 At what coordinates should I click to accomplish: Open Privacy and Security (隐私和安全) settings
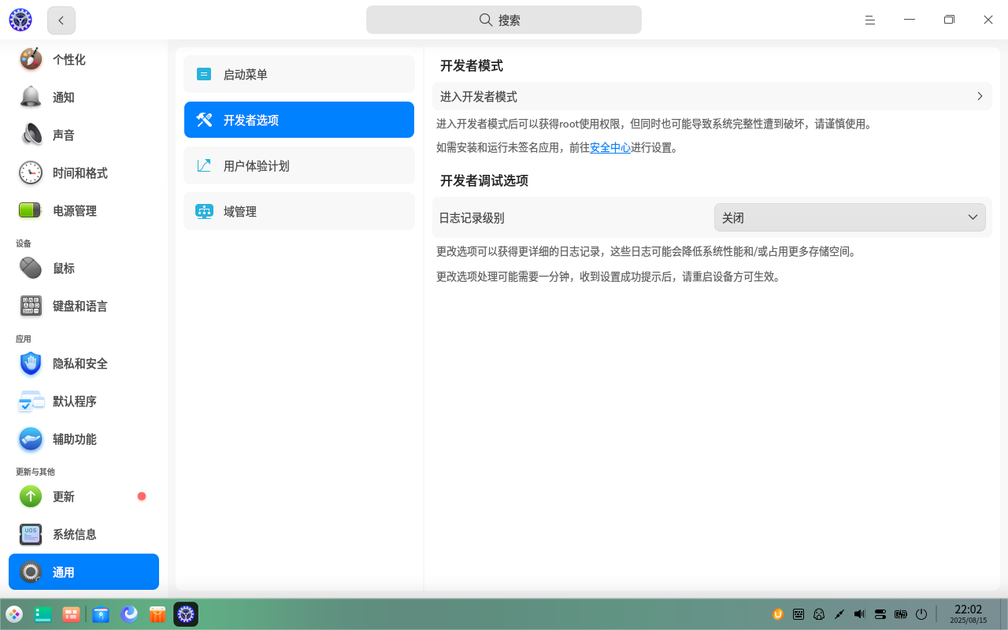coord(80,364)
